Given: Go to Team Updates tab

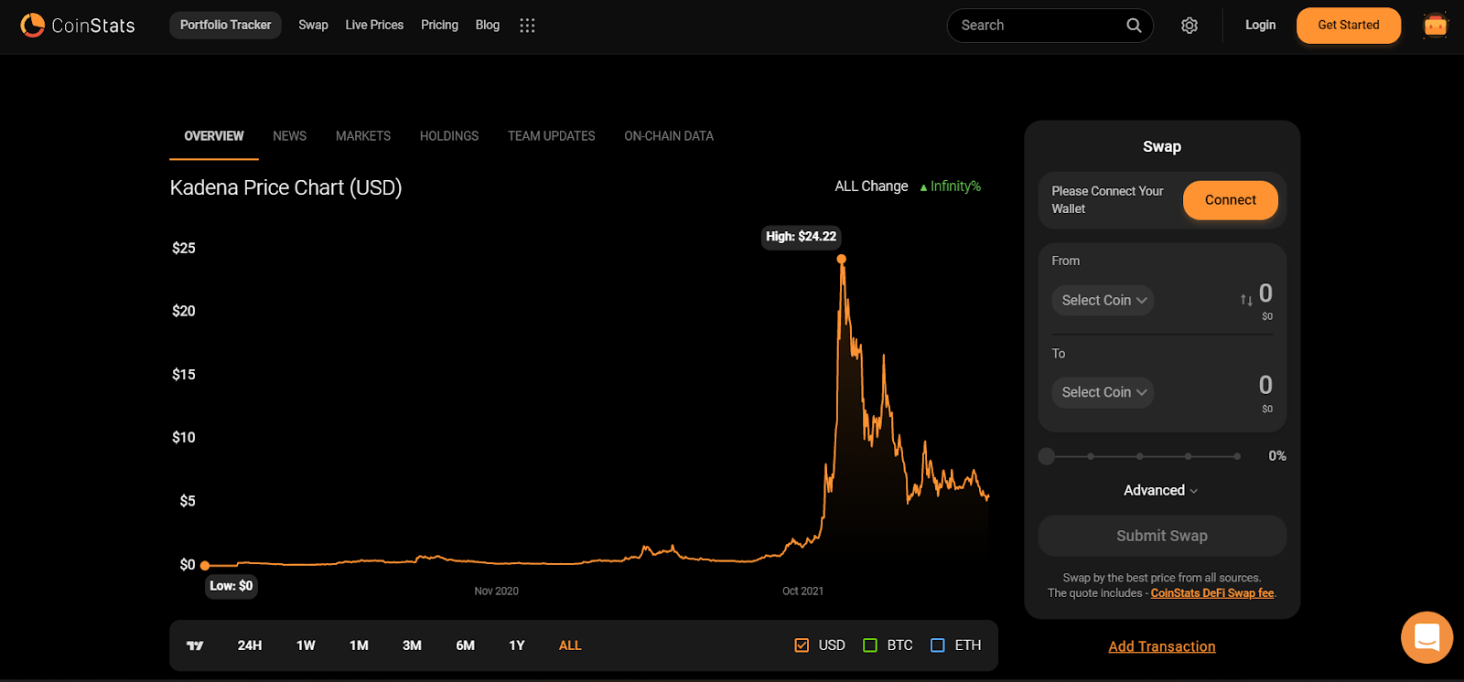Looking at the screenshot, I should [552, 136].
